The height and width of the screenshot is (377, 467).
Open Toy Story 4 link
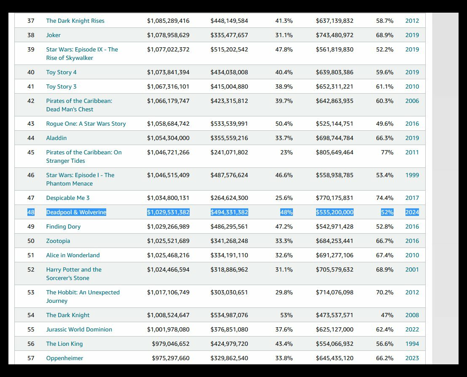[x=62, y=73]
